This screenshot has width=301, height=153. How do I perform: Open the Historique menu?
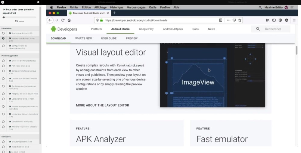coord(116,7)
